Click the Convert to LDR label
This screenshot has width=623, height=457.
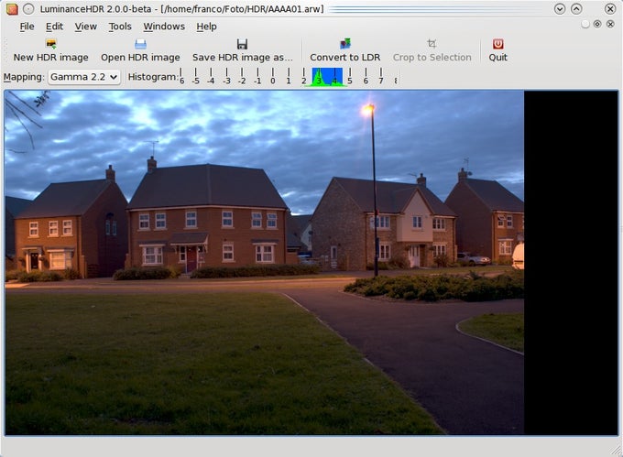(344, 58)
